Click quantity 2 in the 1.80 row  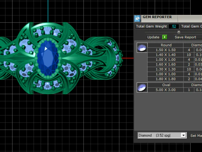[189, 79]
